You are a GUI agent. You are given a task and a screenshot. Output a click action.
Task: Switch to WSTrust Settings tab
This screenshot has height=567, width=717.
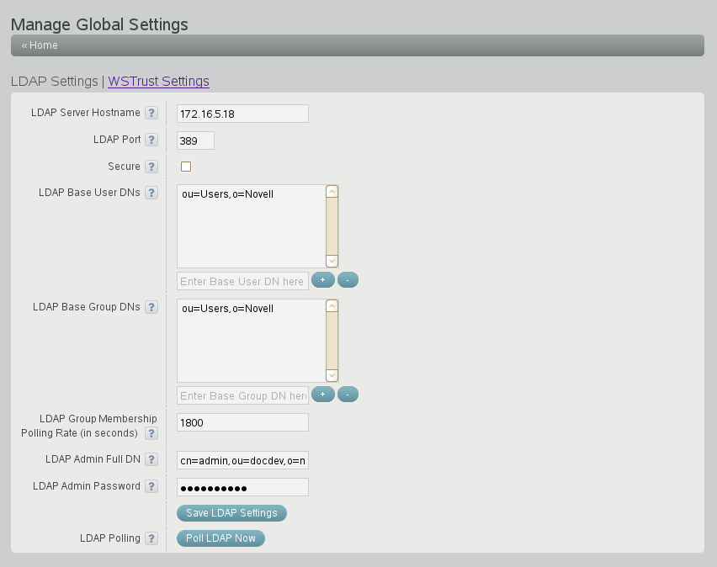coord(158,82)
